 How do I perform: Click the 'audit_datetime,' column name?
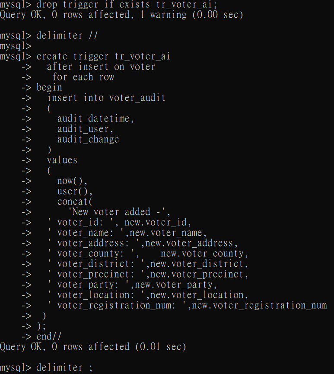(x=96, y=119)
